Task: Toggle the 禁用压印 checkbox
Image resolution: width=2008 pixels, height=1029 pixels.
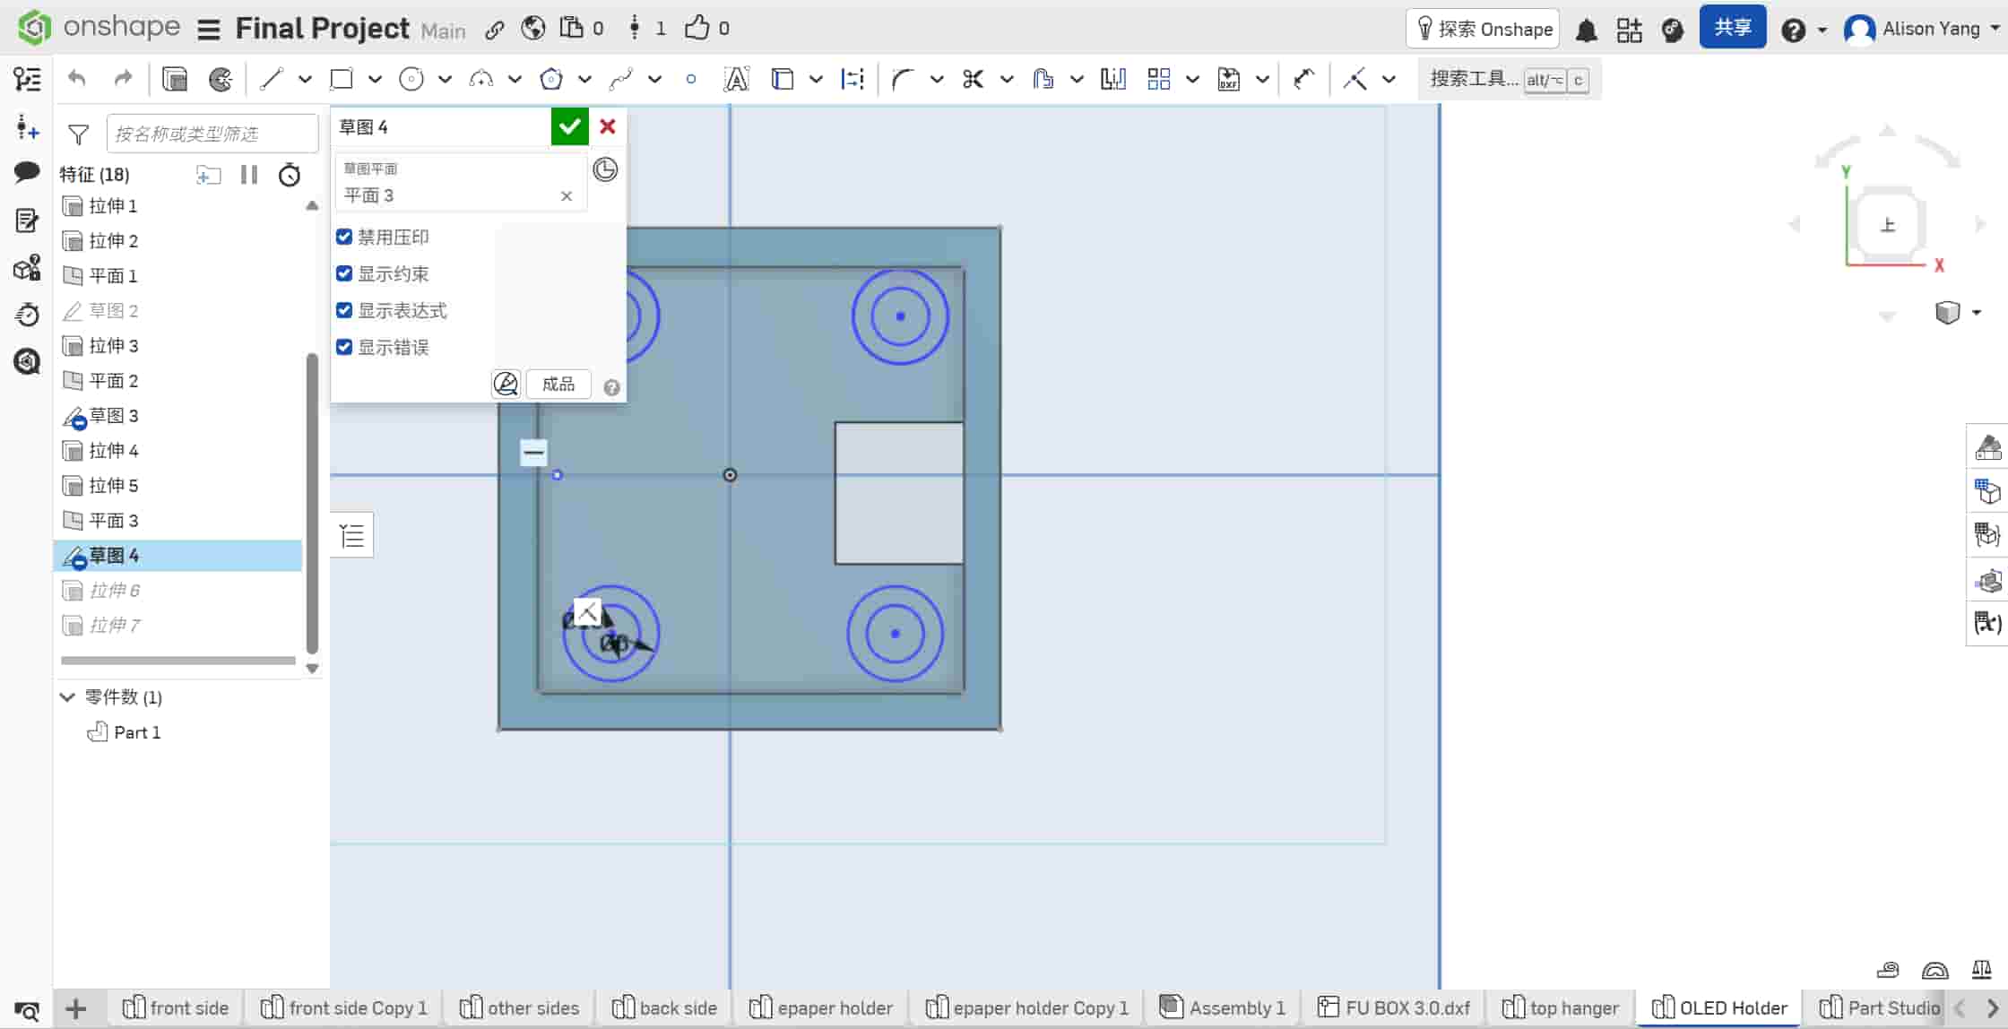Action: tap(344, 237)
